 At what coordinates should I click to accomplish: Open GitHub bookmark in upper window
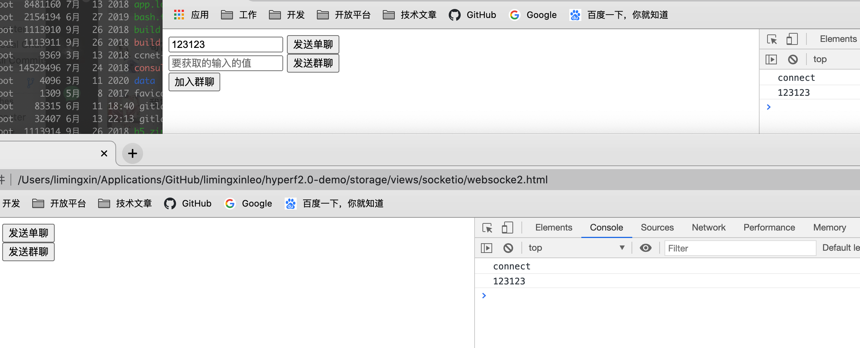[472, 15]
